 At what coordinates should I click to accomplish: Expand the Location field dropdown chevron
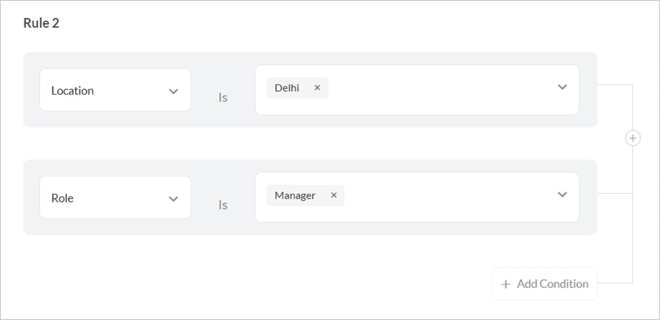point(173,91)
